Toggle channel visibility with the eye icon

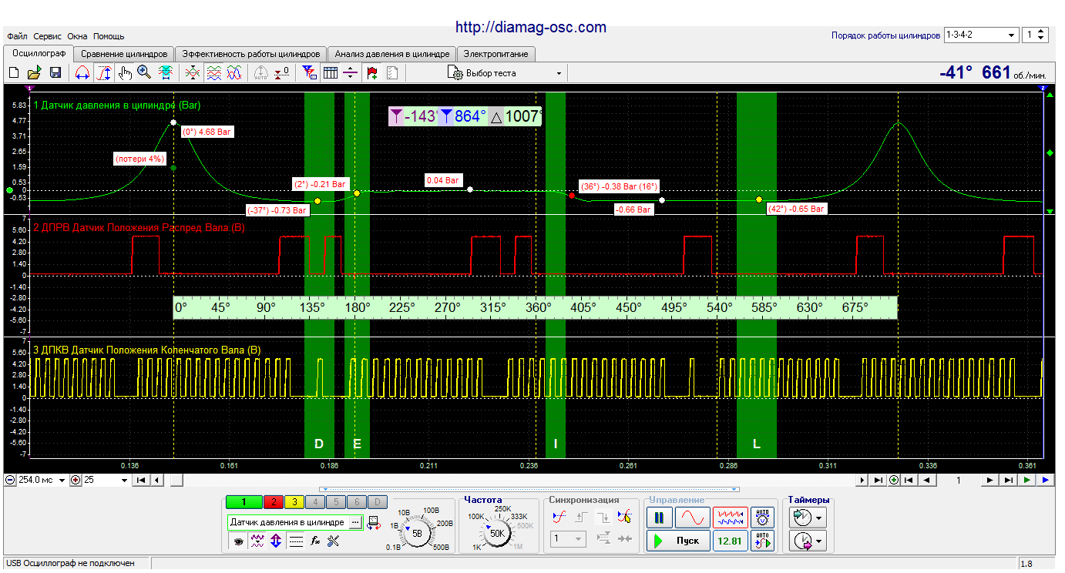click(x=239, y=541)
